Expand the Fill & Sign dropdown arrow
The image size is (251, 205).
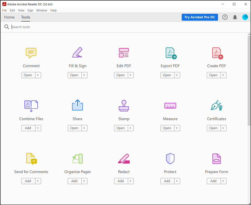tap(84, 75)
